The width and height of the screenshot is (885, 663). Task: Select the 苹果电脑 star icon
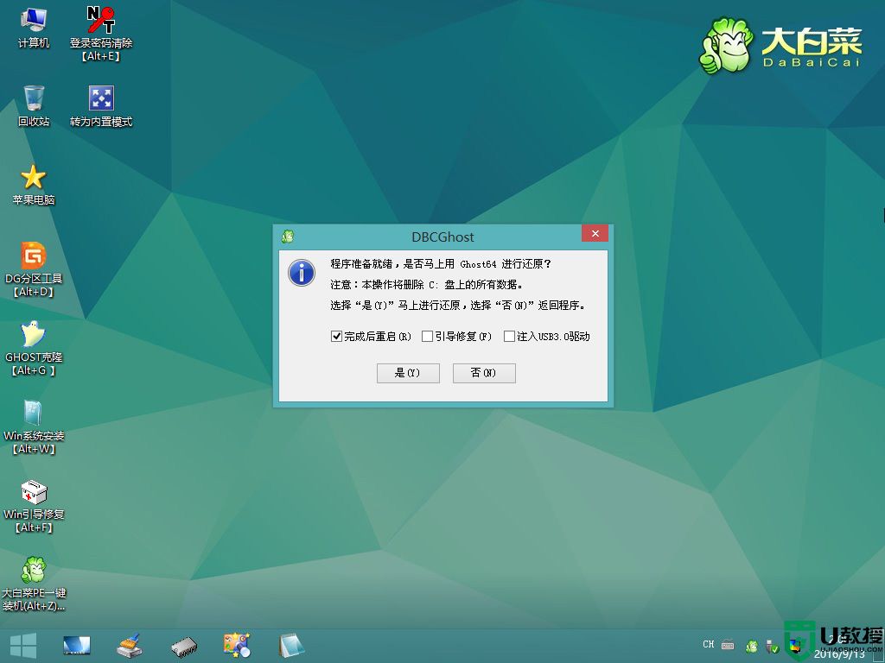coord(34,185)
